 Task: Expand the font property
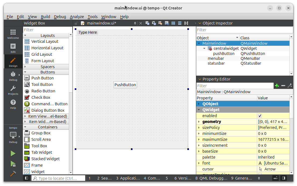point(199,163)
